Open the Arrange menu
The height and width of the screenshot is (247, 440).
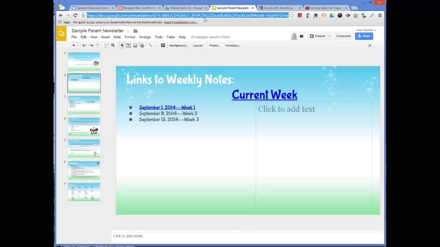(x=145, y=37)
